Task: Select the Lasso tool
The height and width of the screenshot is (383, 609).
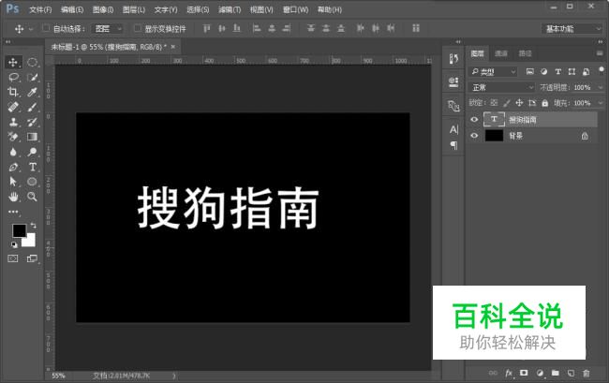Action: [x=14, y=77]
